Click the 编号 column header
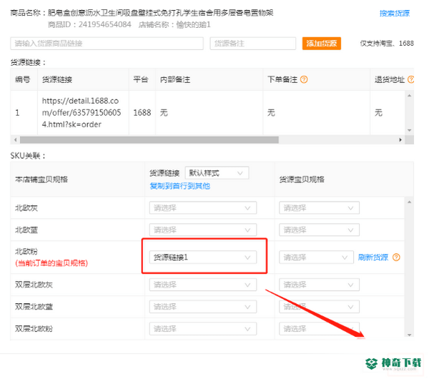Viewport: 429px width, 379px height. 22,79
